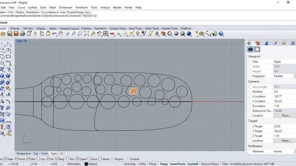Open the Right viewport title dropdown arrow
296x166 pixels.
(x=26, y=41)
